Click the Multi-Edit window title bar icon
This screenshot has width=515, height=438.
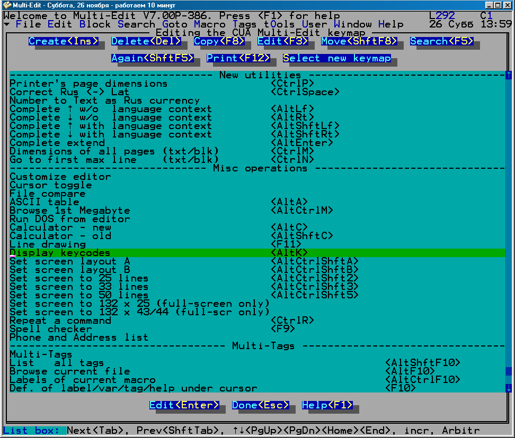6,5
